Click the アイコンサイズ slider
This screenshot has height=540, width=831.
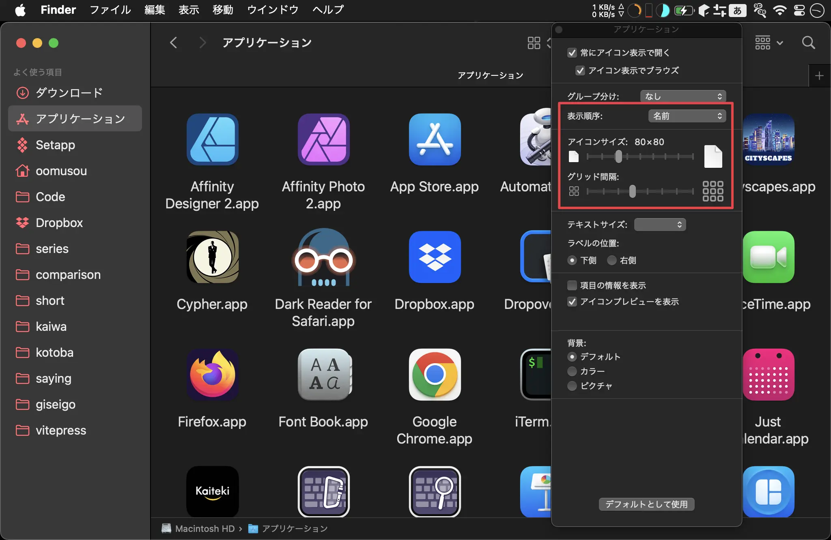[x=640, y=156]
